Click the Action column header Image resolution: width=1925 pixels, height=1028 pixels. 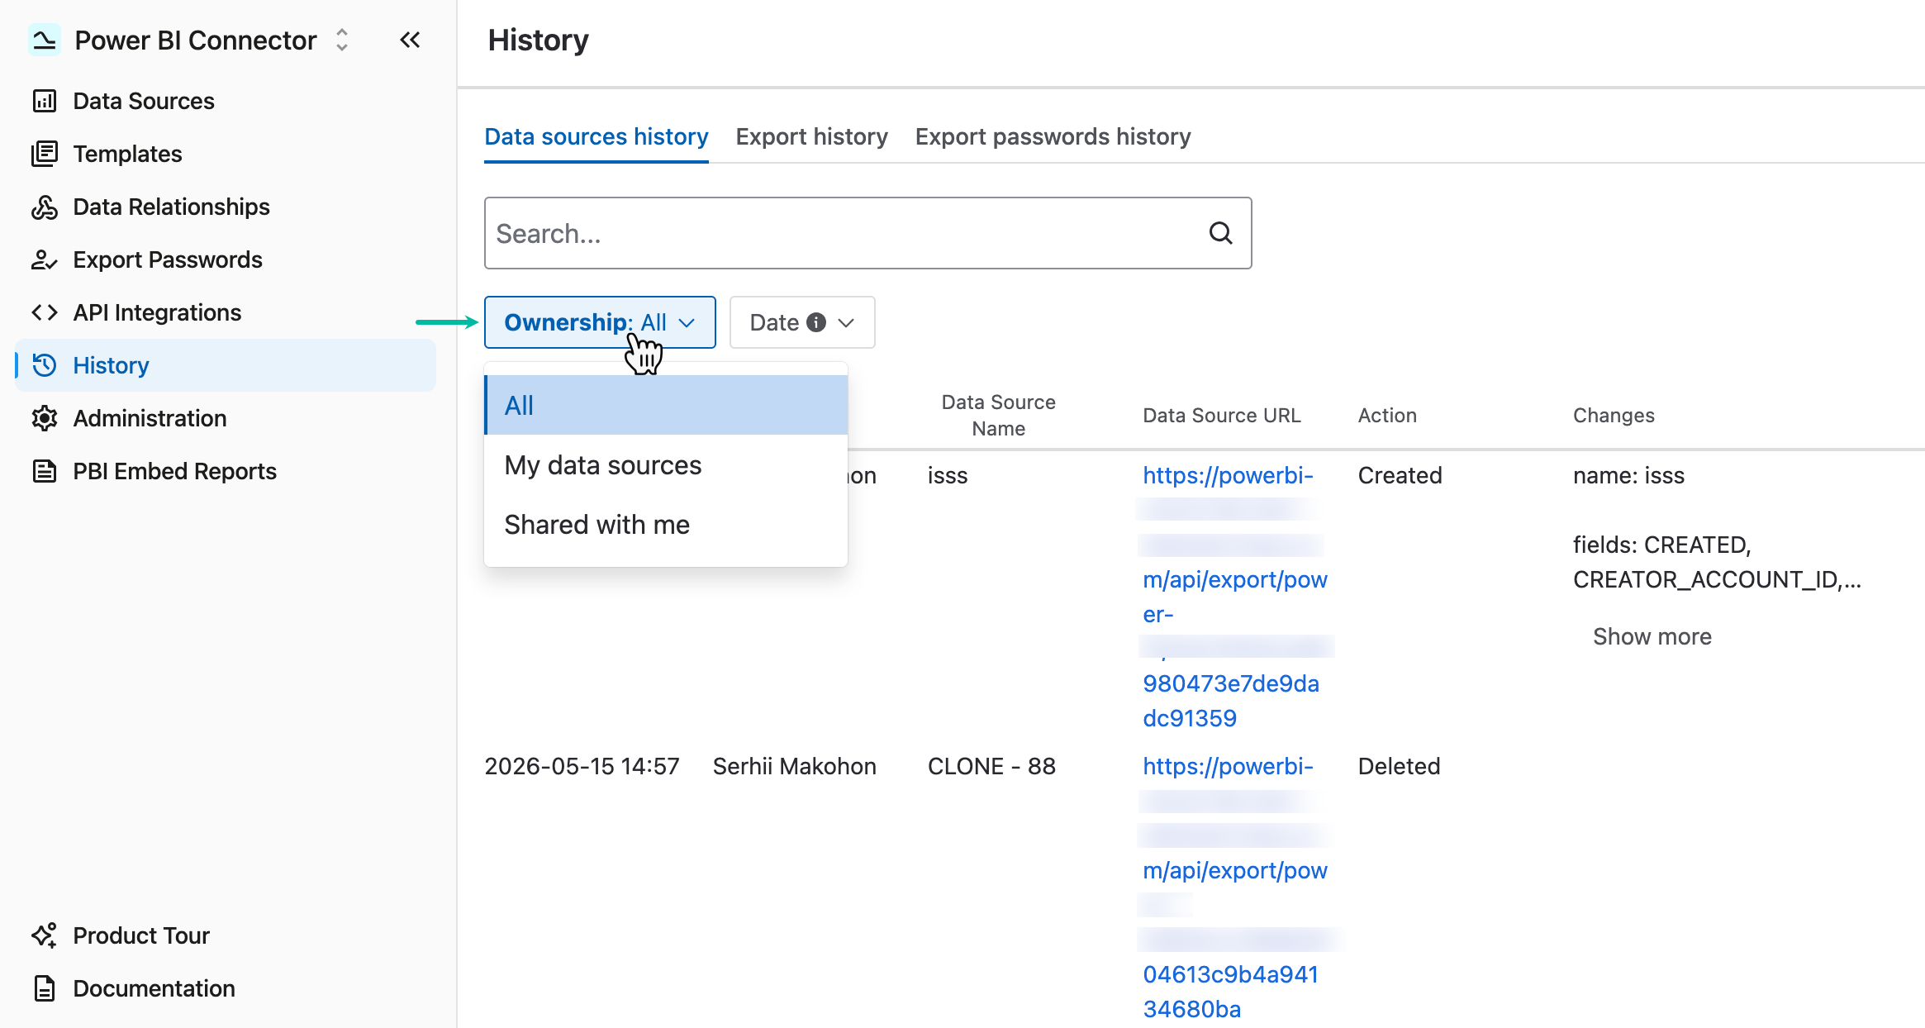1387,415
